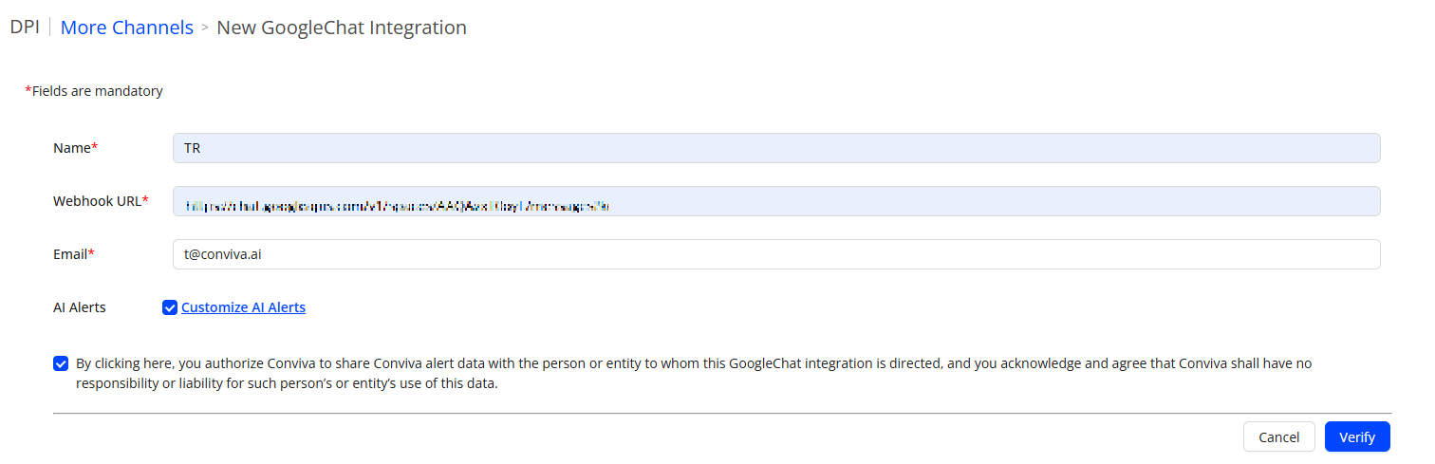Click into the Webhook URL field
This screenshot has width=1435, height=464.
point(775,201)
